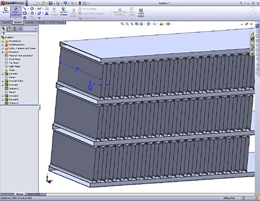Image resolution: width=260 pixels, height=201 pixels.
Task: Expand Lights, Cameras and Scene node
Action: click(x=3, y=48)
